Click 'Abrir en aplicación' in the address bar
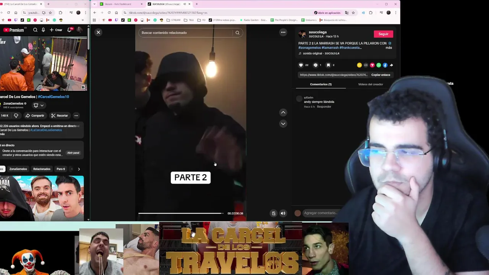The image size is (489, 275). (327, 13)
